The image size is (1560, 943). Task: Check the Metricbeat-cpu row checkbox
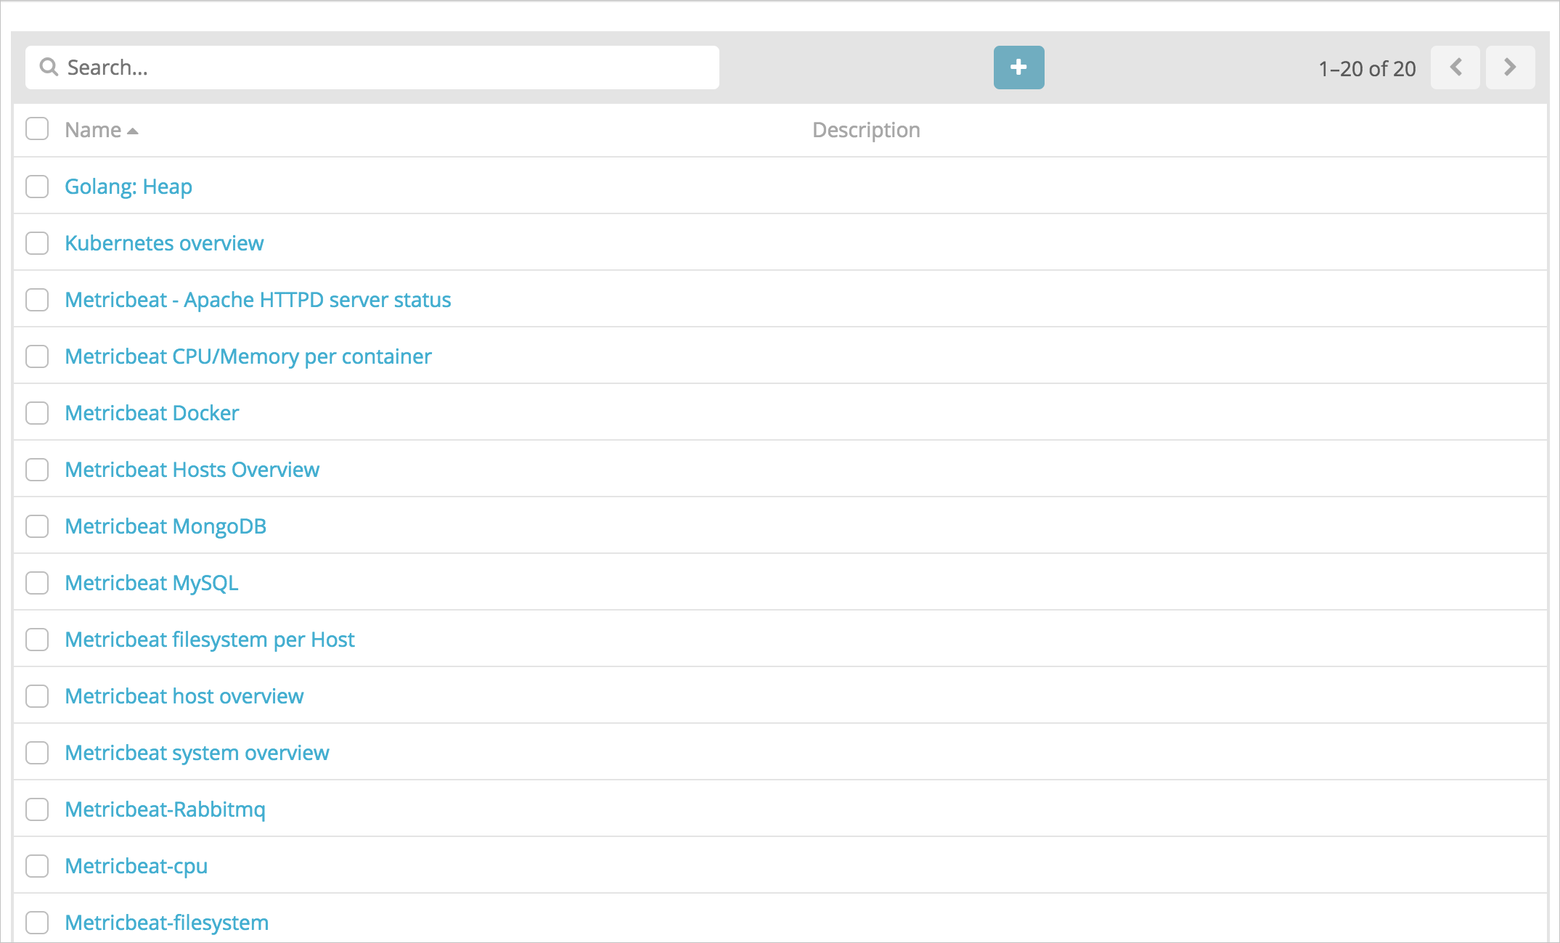37,866
